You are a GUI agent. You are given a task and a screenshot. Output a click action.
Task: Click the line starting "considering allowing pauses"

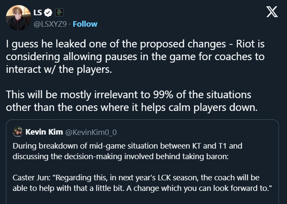pos(136,57)
